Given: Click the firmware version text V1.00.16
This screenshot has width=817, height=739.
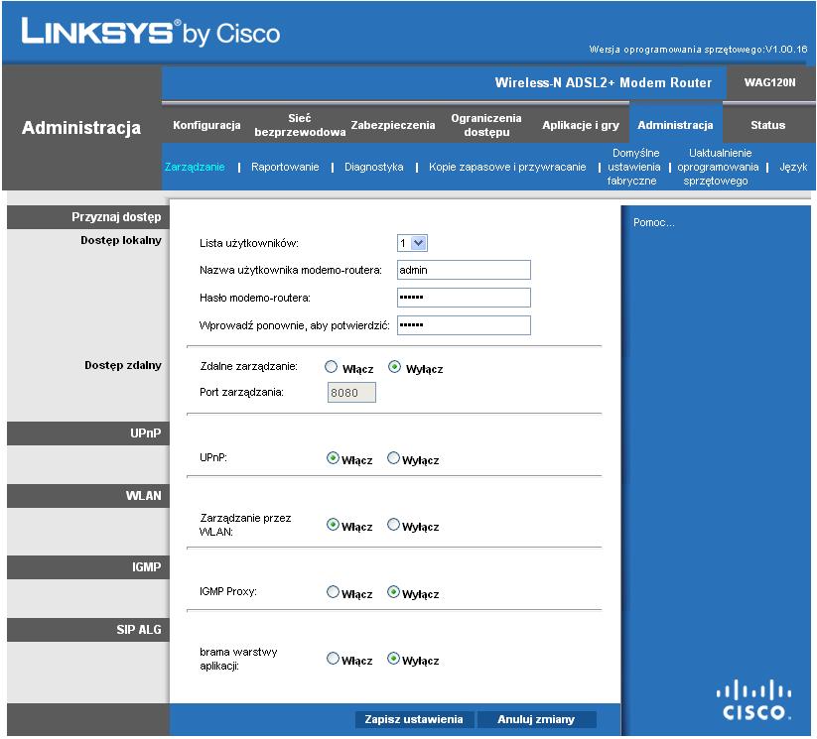Looking at the screenshot, I should [786, 49].
